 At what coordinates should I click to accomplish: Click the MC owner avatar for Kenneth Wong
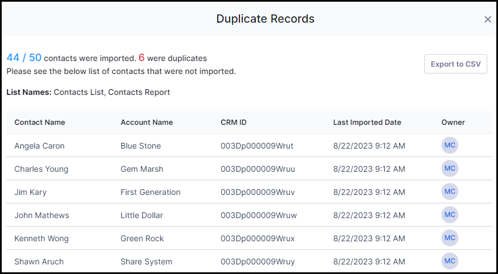(450, 238)
